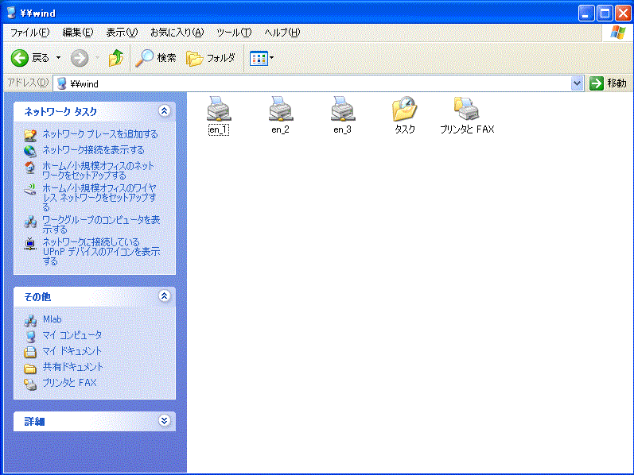Go up one folder level icon
634x475 pixels.
tap(116, 58)
